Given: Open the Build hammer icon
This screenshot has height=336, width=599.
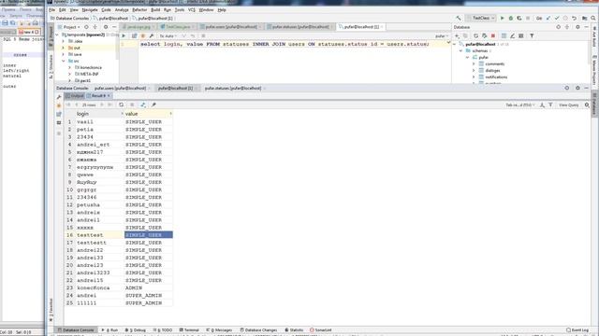Looking at the screenshot, I should pyautogui.click(x=459, y=18).
